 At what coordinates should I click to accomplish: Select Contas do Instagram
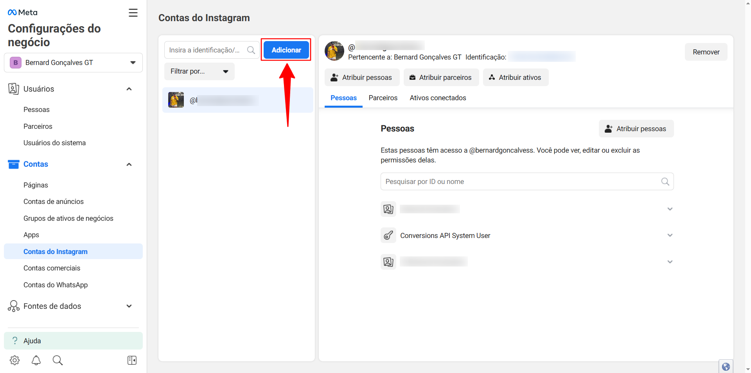click(73, 252)
